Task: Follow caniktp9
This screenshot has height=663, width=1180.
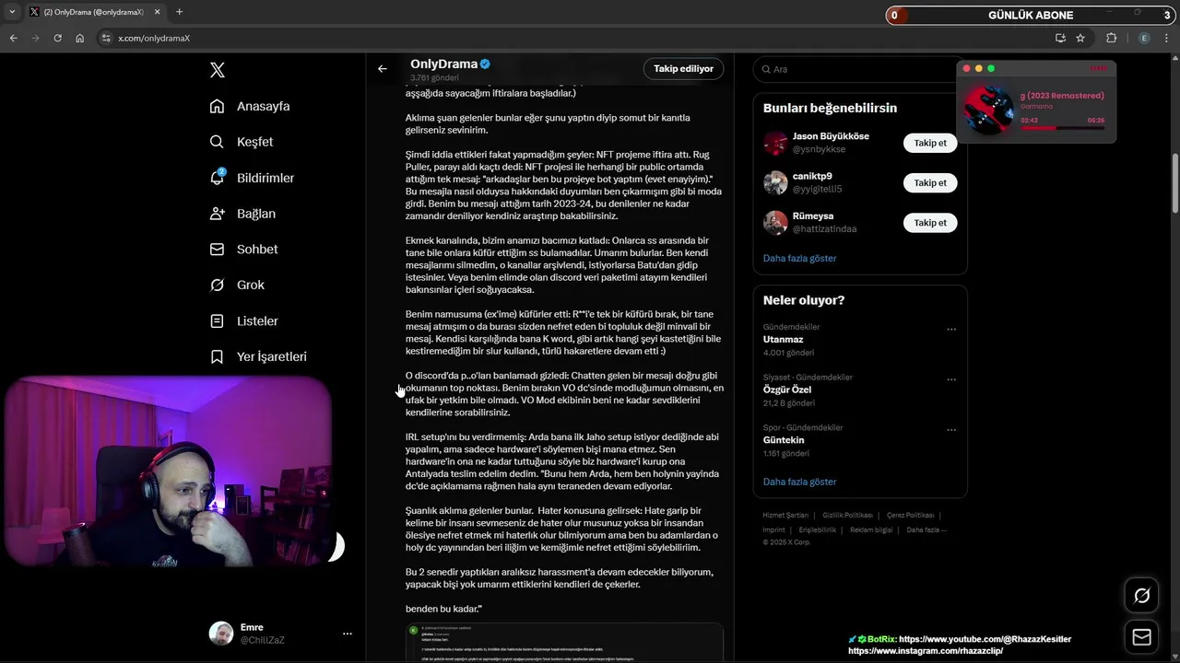Action: 930,183
